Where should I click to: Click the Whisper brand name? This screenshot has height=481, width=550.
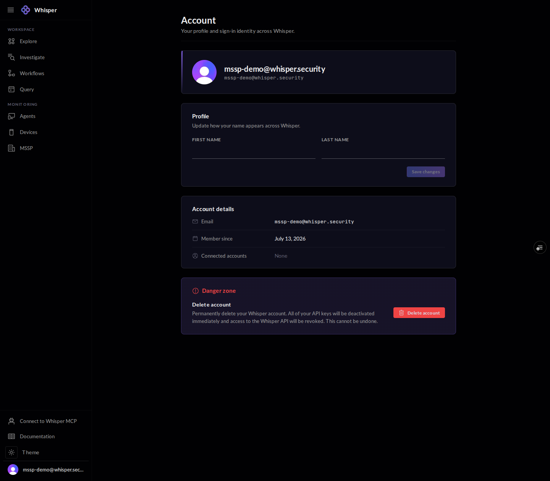point(45,10)
